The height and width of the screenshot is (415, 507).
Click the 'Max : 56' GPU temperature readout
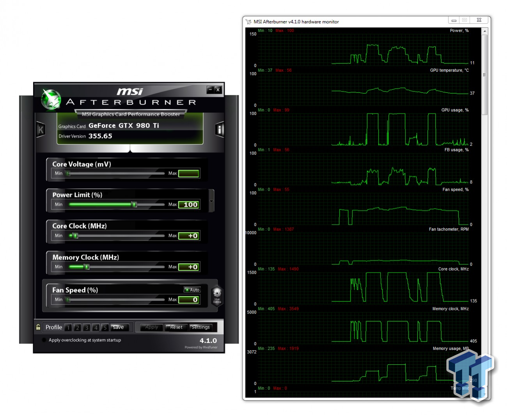284,70
